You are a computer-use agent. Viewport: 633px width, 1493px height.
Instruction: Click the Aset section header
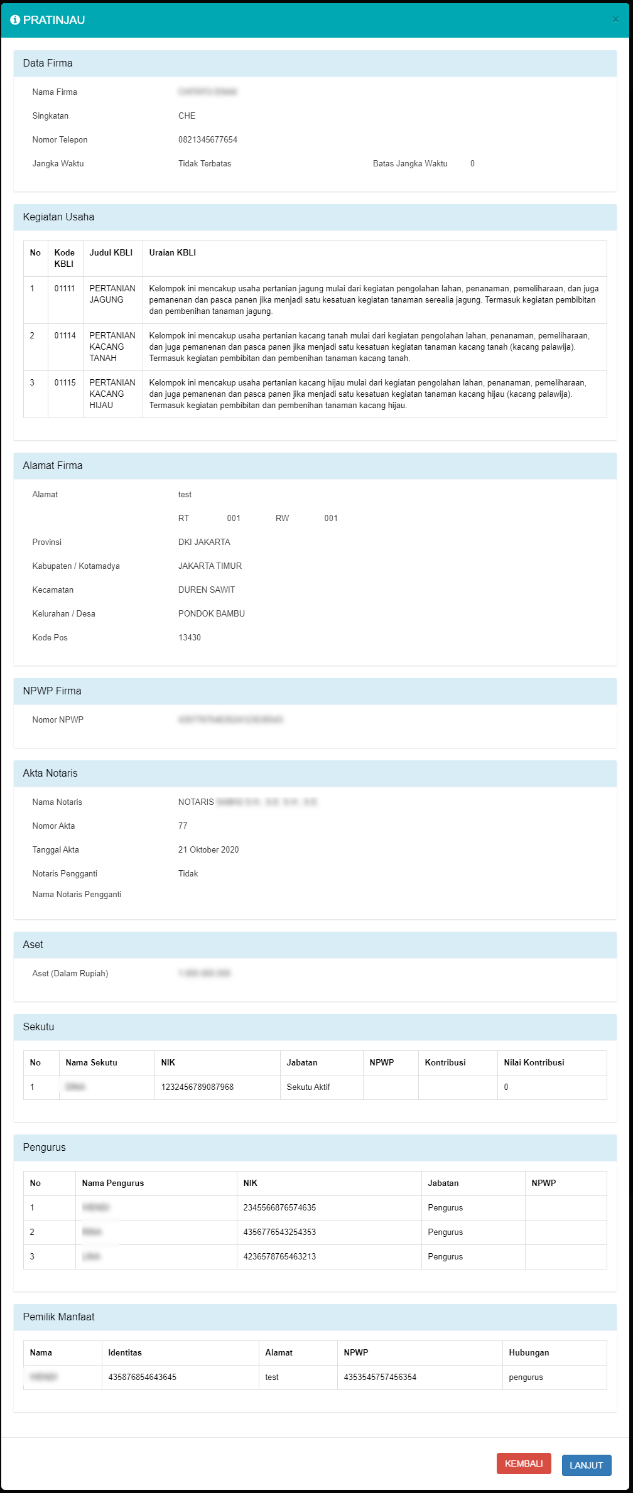(33, 945)
